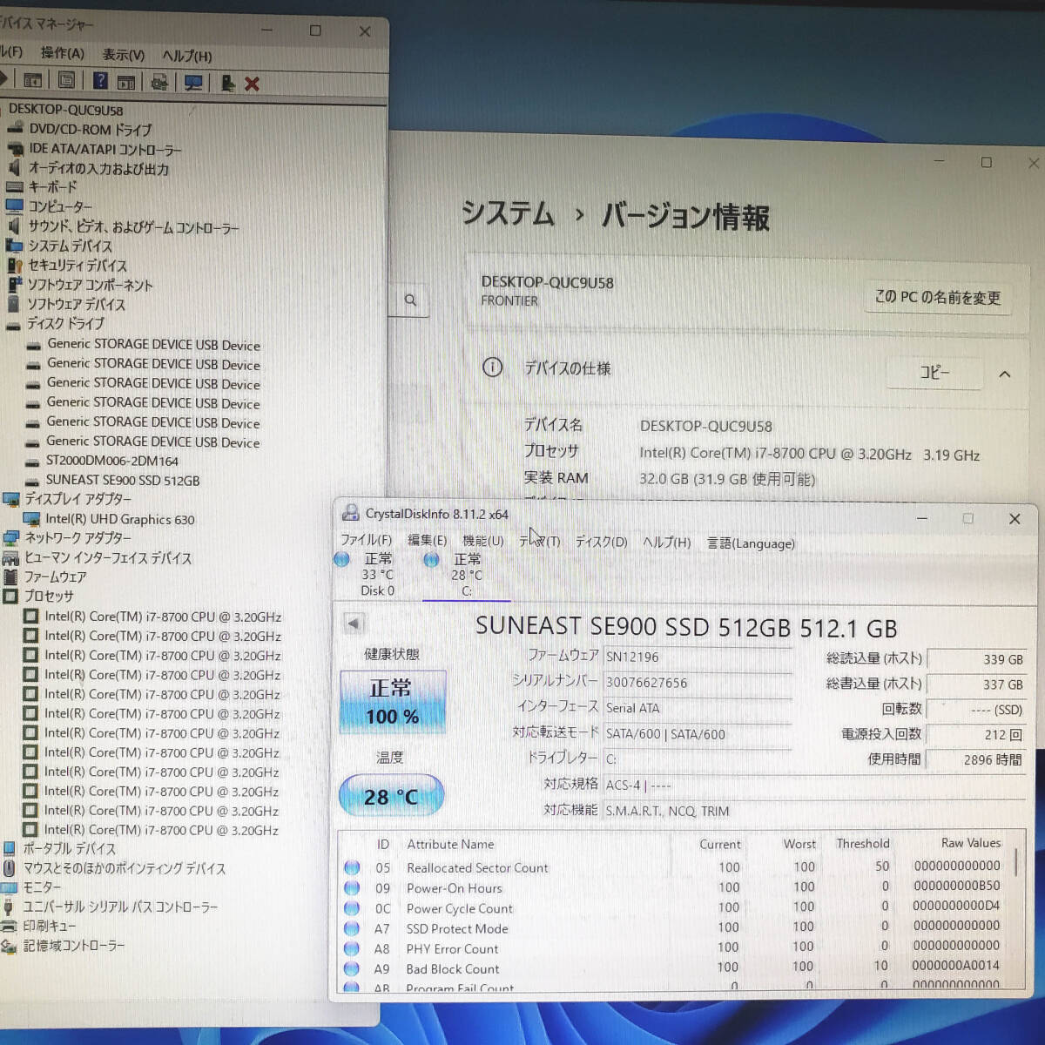This screenshot has height=1045, width=1045.
Task: Open 編集(E) menu in CrystalDiskInfo
Action: tap(427, 541)
